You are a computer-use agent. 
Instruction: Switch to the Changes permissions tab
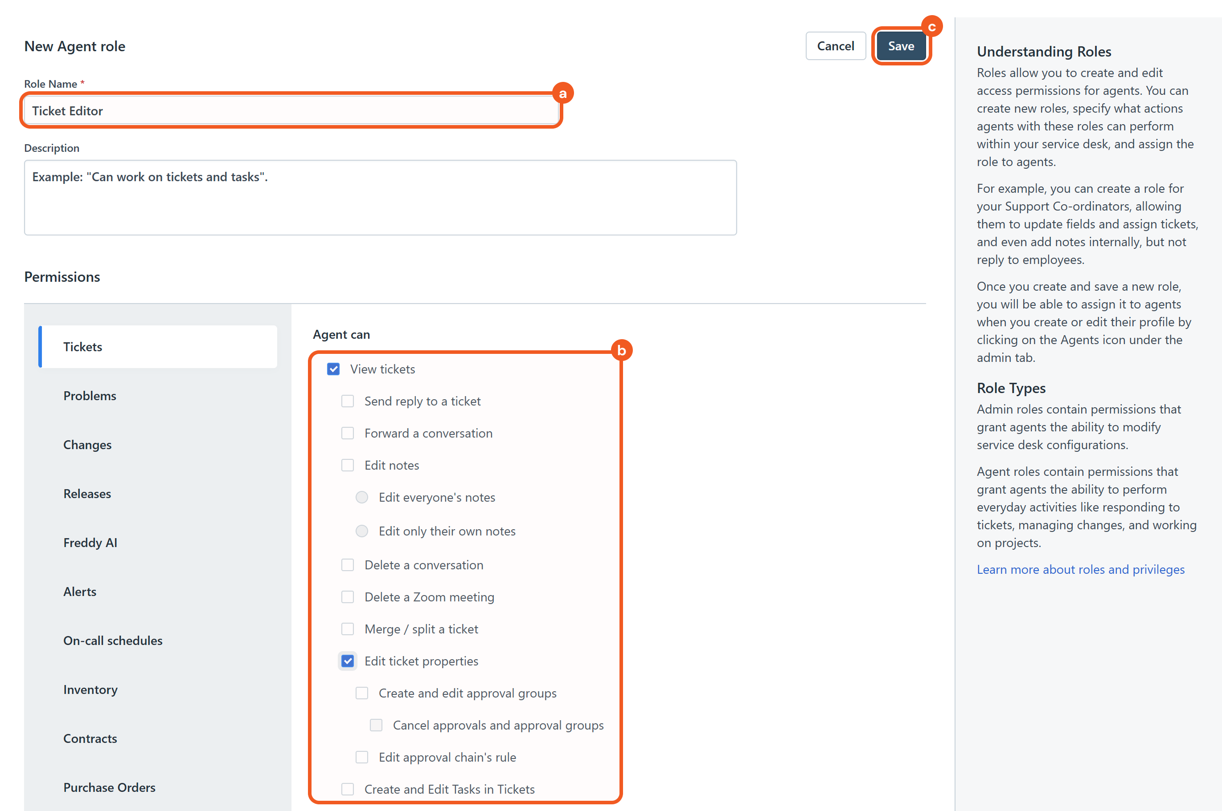(87, 445)
